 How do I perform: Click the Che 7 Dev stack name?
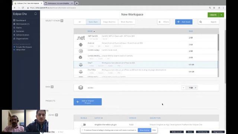pyautogui.click(x=92, y=70)
